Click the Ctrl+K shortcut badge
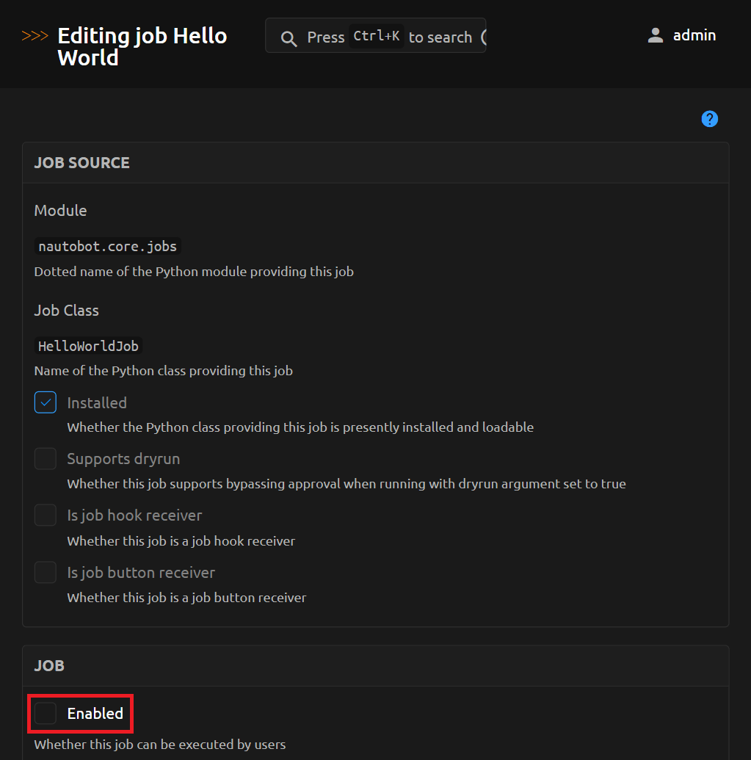Image resolution: width=751 pixels, height=760 pixels. (376, 36)
